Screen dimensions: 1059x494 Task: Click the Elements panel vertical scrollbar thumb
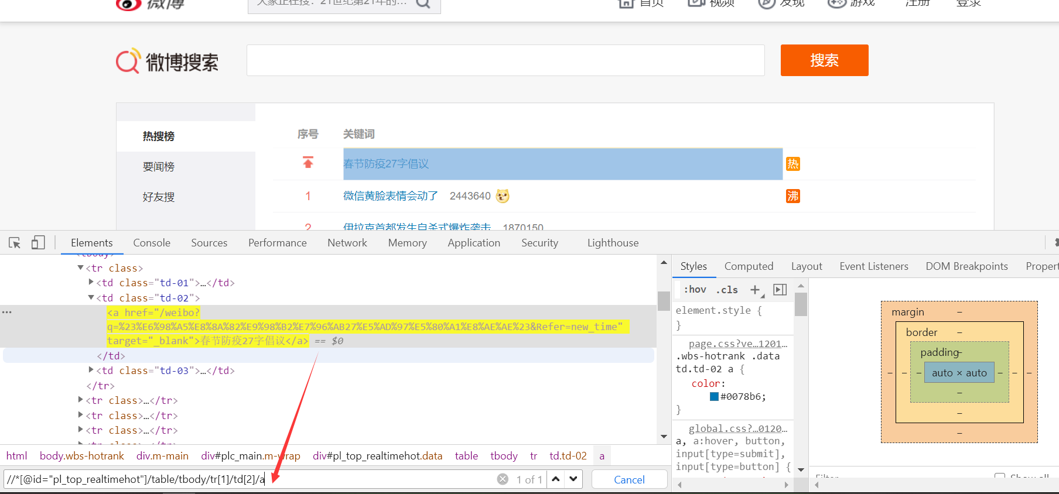[664, 301]
